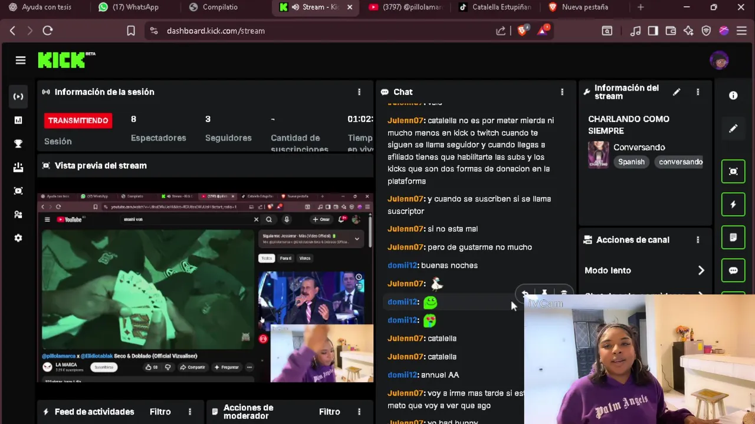Viewport: 755px width, 424px height.
Task: Click the green clip capture quick action
Action: pyautogui.click(x=733, y=171)
